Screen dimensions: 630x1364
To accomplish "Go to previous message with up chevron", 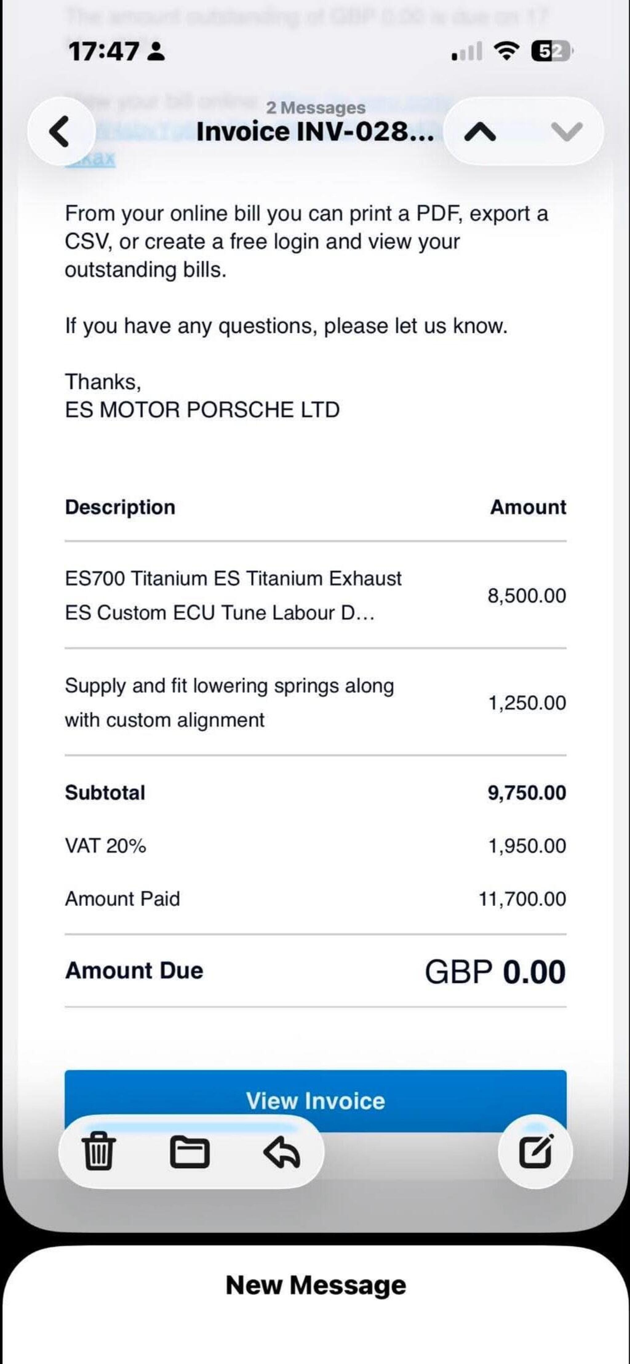I will pos(480,132).
